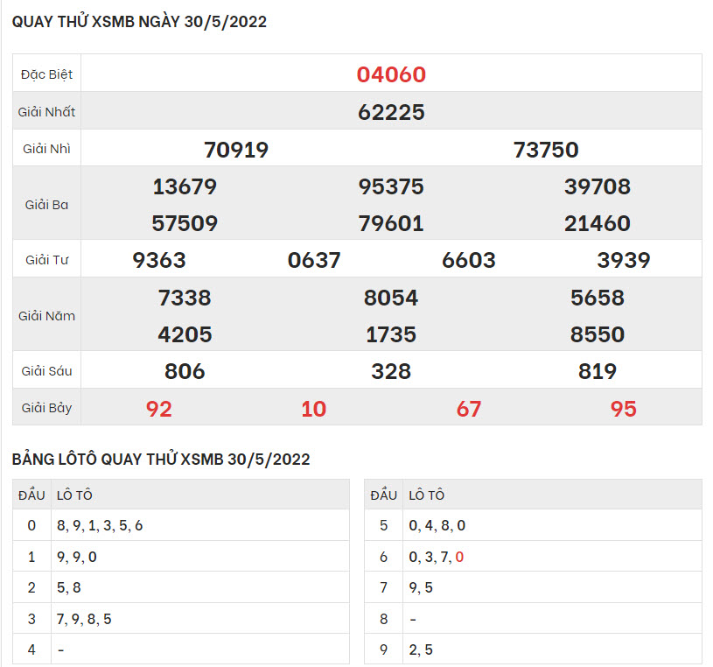Click the lôtô cell reading 0, 3, 7, 0
This screenshot has width=713, height=667.
coord(437,557)
